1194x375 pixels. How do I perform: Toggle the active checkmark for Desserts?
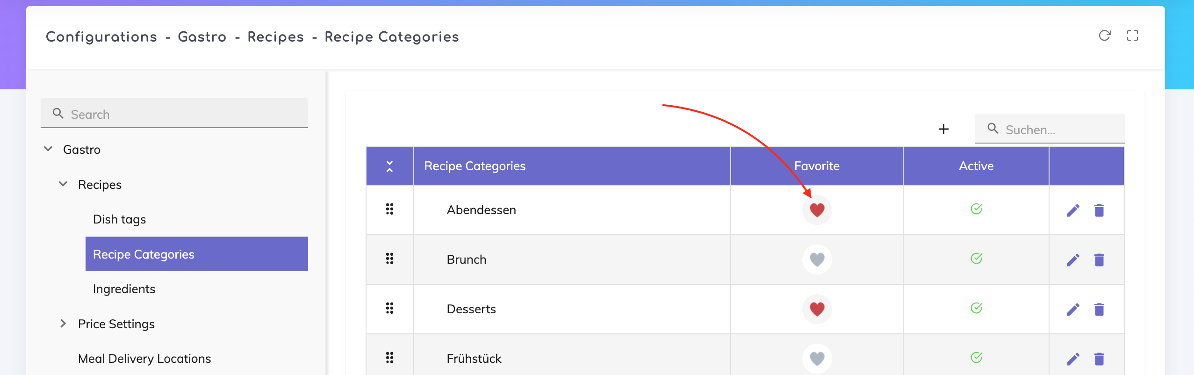pos(976,308)
